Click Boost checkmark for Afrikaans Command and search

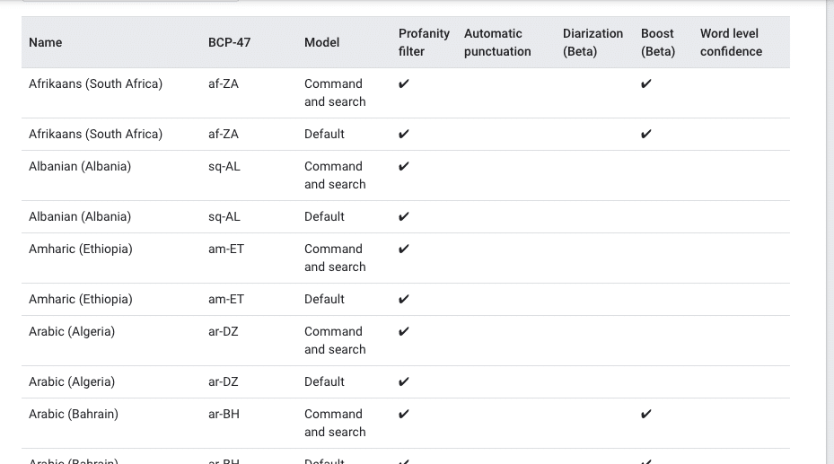click(646, 84)
